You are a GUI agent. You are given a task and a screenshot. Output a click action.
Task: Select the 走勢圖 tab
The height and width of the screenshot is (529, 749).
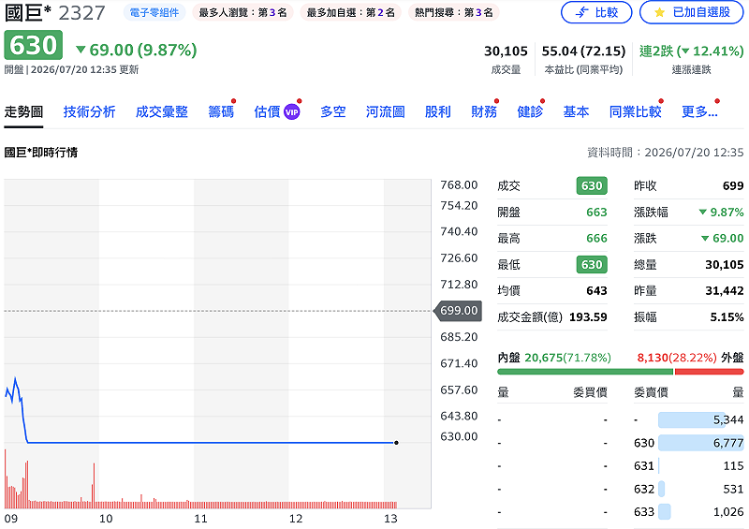[24, 111]
